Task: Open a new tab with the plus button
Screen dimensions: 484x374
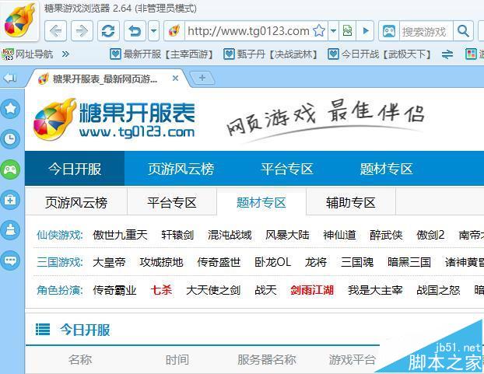Action: point(202,78)
